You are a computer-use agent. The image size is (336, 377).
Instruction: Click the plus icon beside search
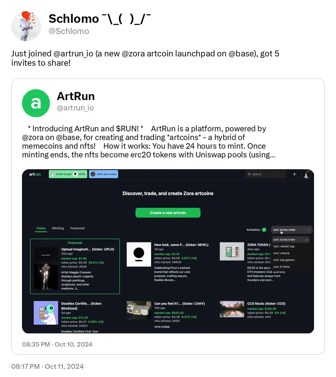(x=295, y=174)
